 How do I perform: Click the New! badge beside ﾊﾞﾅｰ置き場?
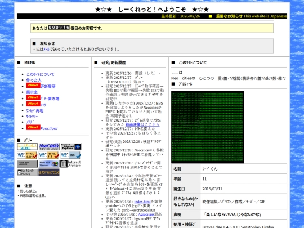click(x=33, y=97)
